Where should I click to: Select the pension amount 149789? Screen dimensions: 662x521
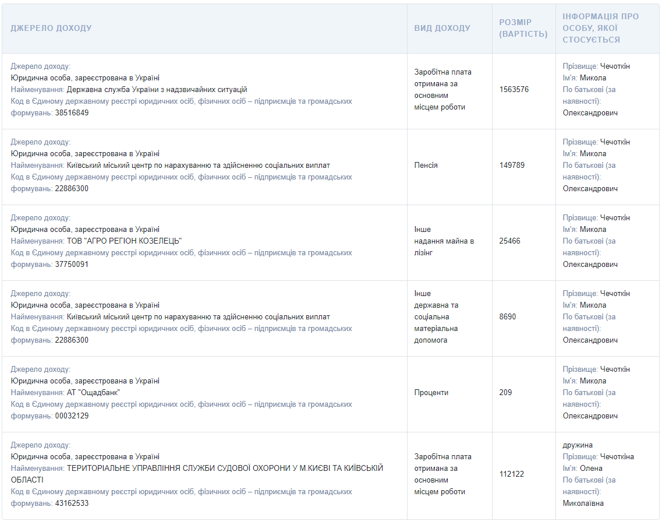pyautogui.click(x=512, y=166)
